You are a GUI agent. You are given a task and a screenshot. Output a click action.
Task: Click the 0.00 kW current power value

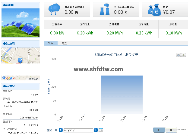[x=57, y=33]
